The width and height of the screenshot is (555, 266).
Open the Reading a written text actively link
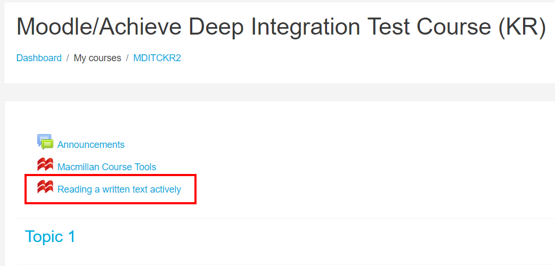coord(119,189)
